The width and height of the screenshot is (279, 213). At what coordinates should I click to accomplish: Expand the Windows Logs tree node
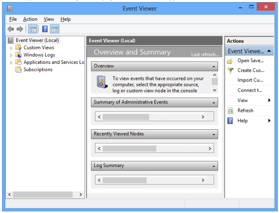pos(11,55)
